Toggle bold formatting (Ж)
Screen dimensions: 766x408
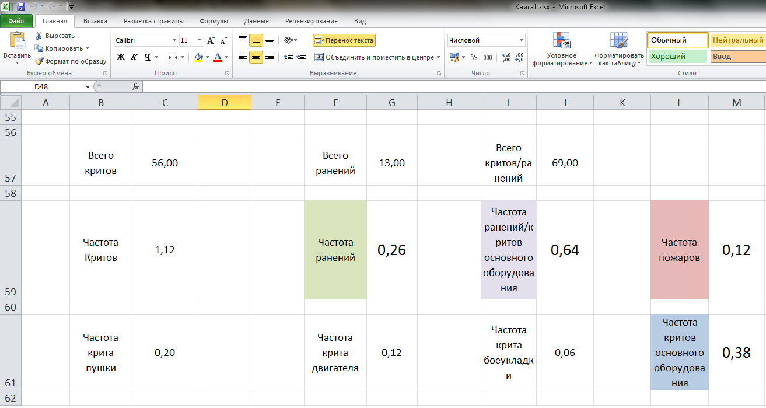121,57
